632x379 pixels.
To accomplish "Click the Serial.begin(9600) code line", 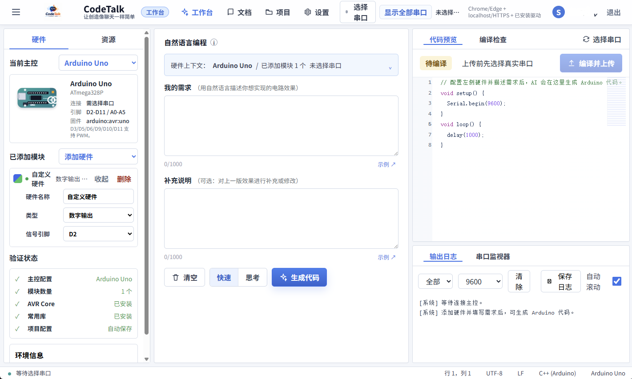I will click(x=476, y=103).
